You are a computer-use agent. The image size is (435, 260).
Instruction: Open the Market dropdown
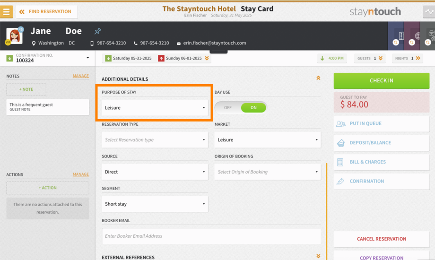click(268, 140)
